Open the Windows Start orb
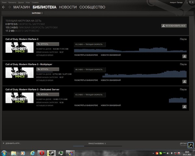Screen dimensions: 195x156 tap(4, 153)
